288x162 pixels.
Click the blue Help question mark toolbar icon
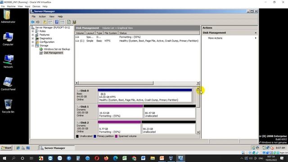[57, 22]
